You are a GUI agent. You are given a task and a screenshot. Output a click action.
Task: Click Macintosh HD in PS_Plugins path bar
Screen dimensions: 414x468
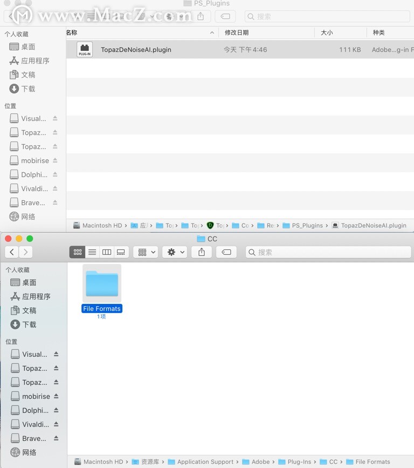pos(98,226)
